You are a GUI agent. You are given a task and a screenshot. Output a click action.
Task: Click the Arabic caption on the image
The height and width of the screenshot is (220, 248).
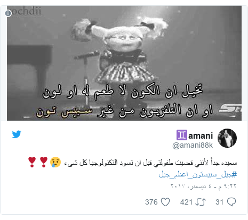(124, 101)
